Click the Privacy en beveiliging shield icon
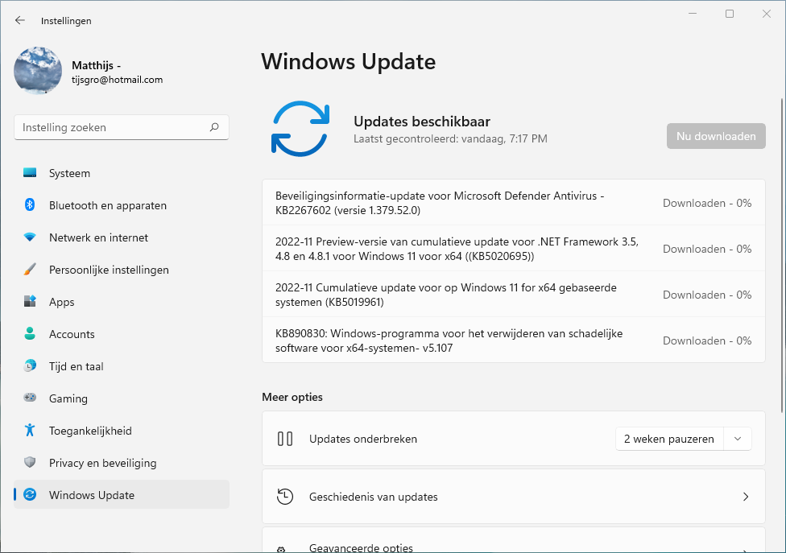Image resolution: width=786 pixels, height=553 pixels. point(30,463)
